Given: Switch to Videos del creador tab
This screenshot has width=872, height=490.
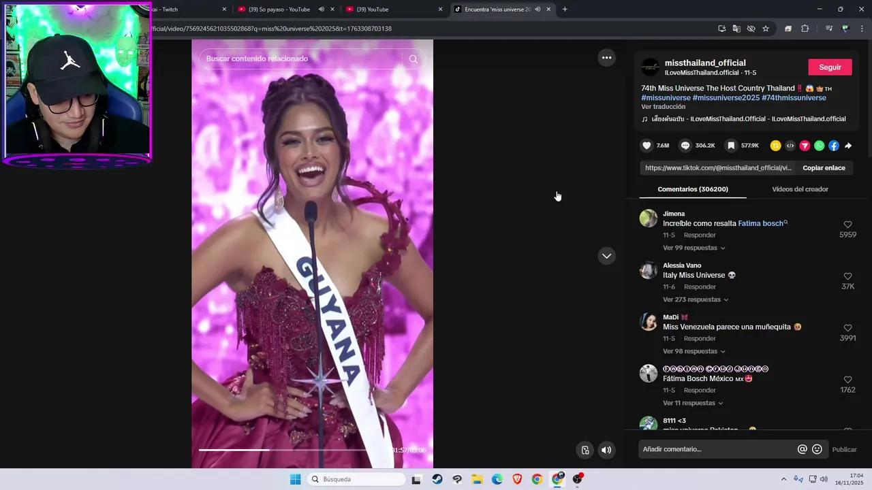Looking at the screenshot, I should (x=800, y=189).
